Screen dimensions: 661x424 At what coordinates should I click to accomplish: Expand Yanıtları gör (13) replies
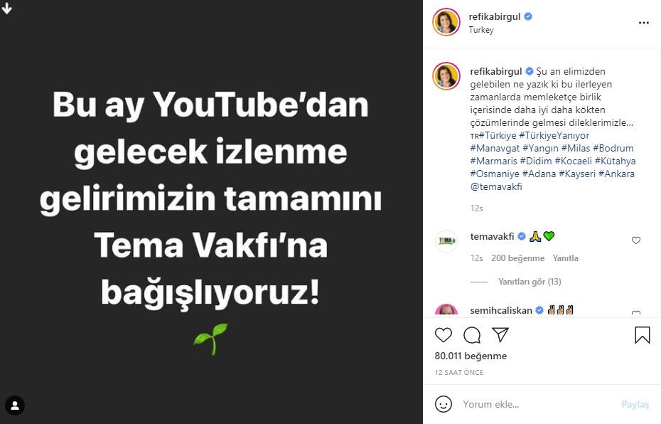click(x=530, y=282)
